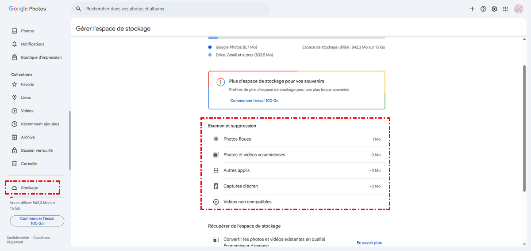Open the Dossier verrouillé lock icon

click(15, 150)
